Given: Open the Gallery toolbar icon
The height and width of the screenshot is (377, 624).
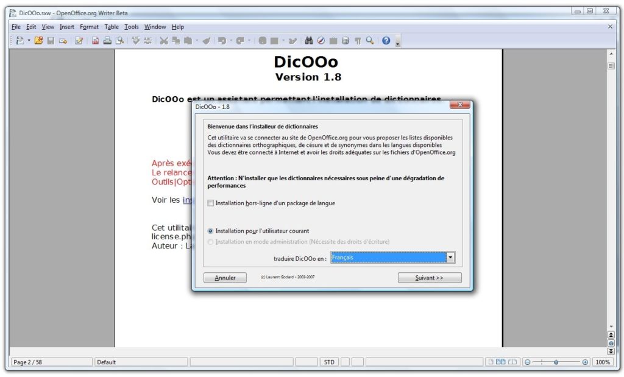Looking at the screenshot, I should pos(333,41).
